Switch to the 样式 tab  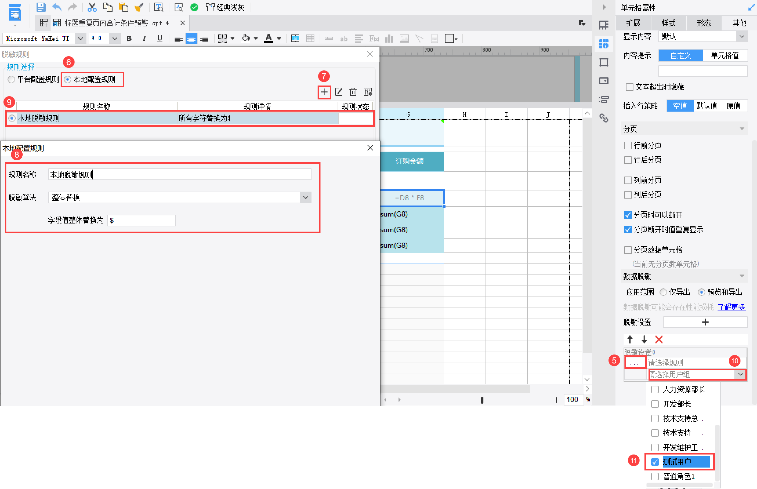pos(668,23)
